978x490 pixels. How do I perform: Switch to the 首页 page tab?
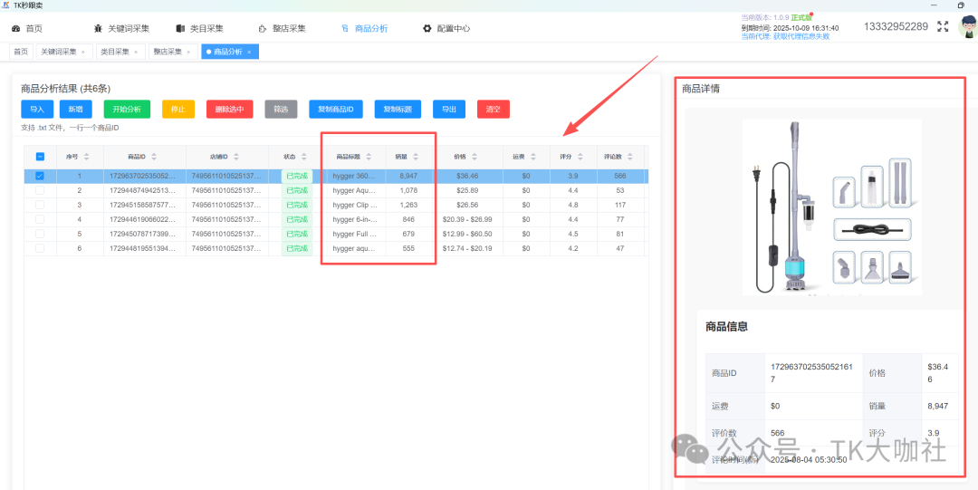coord(21,53)
